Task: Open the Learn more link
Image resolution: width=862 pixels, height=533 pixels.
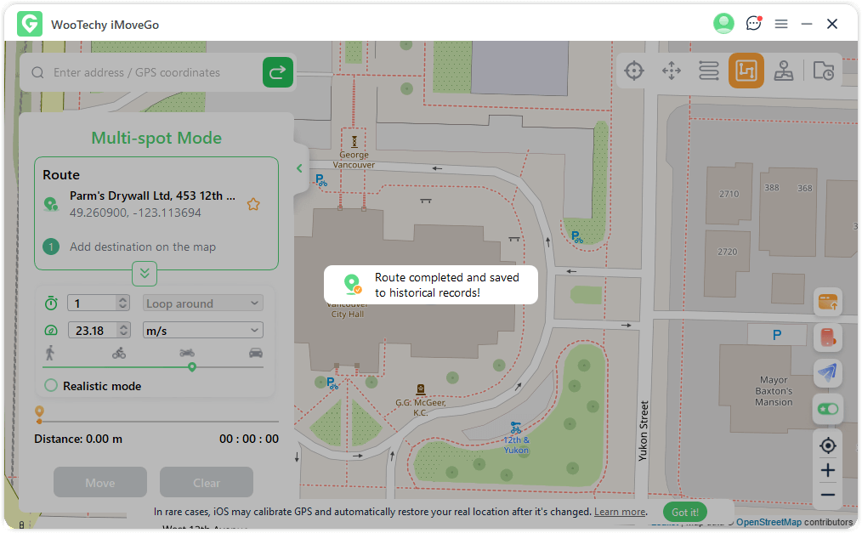Action: point(620,512)
